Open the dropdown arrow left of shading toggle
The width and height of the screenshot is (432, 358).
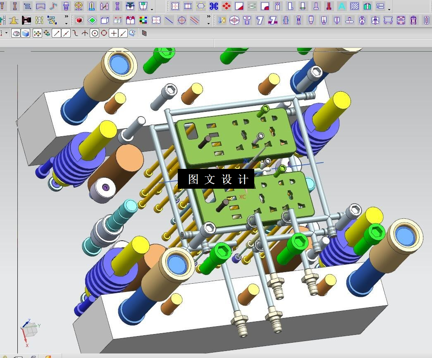[x=6, y=33]
